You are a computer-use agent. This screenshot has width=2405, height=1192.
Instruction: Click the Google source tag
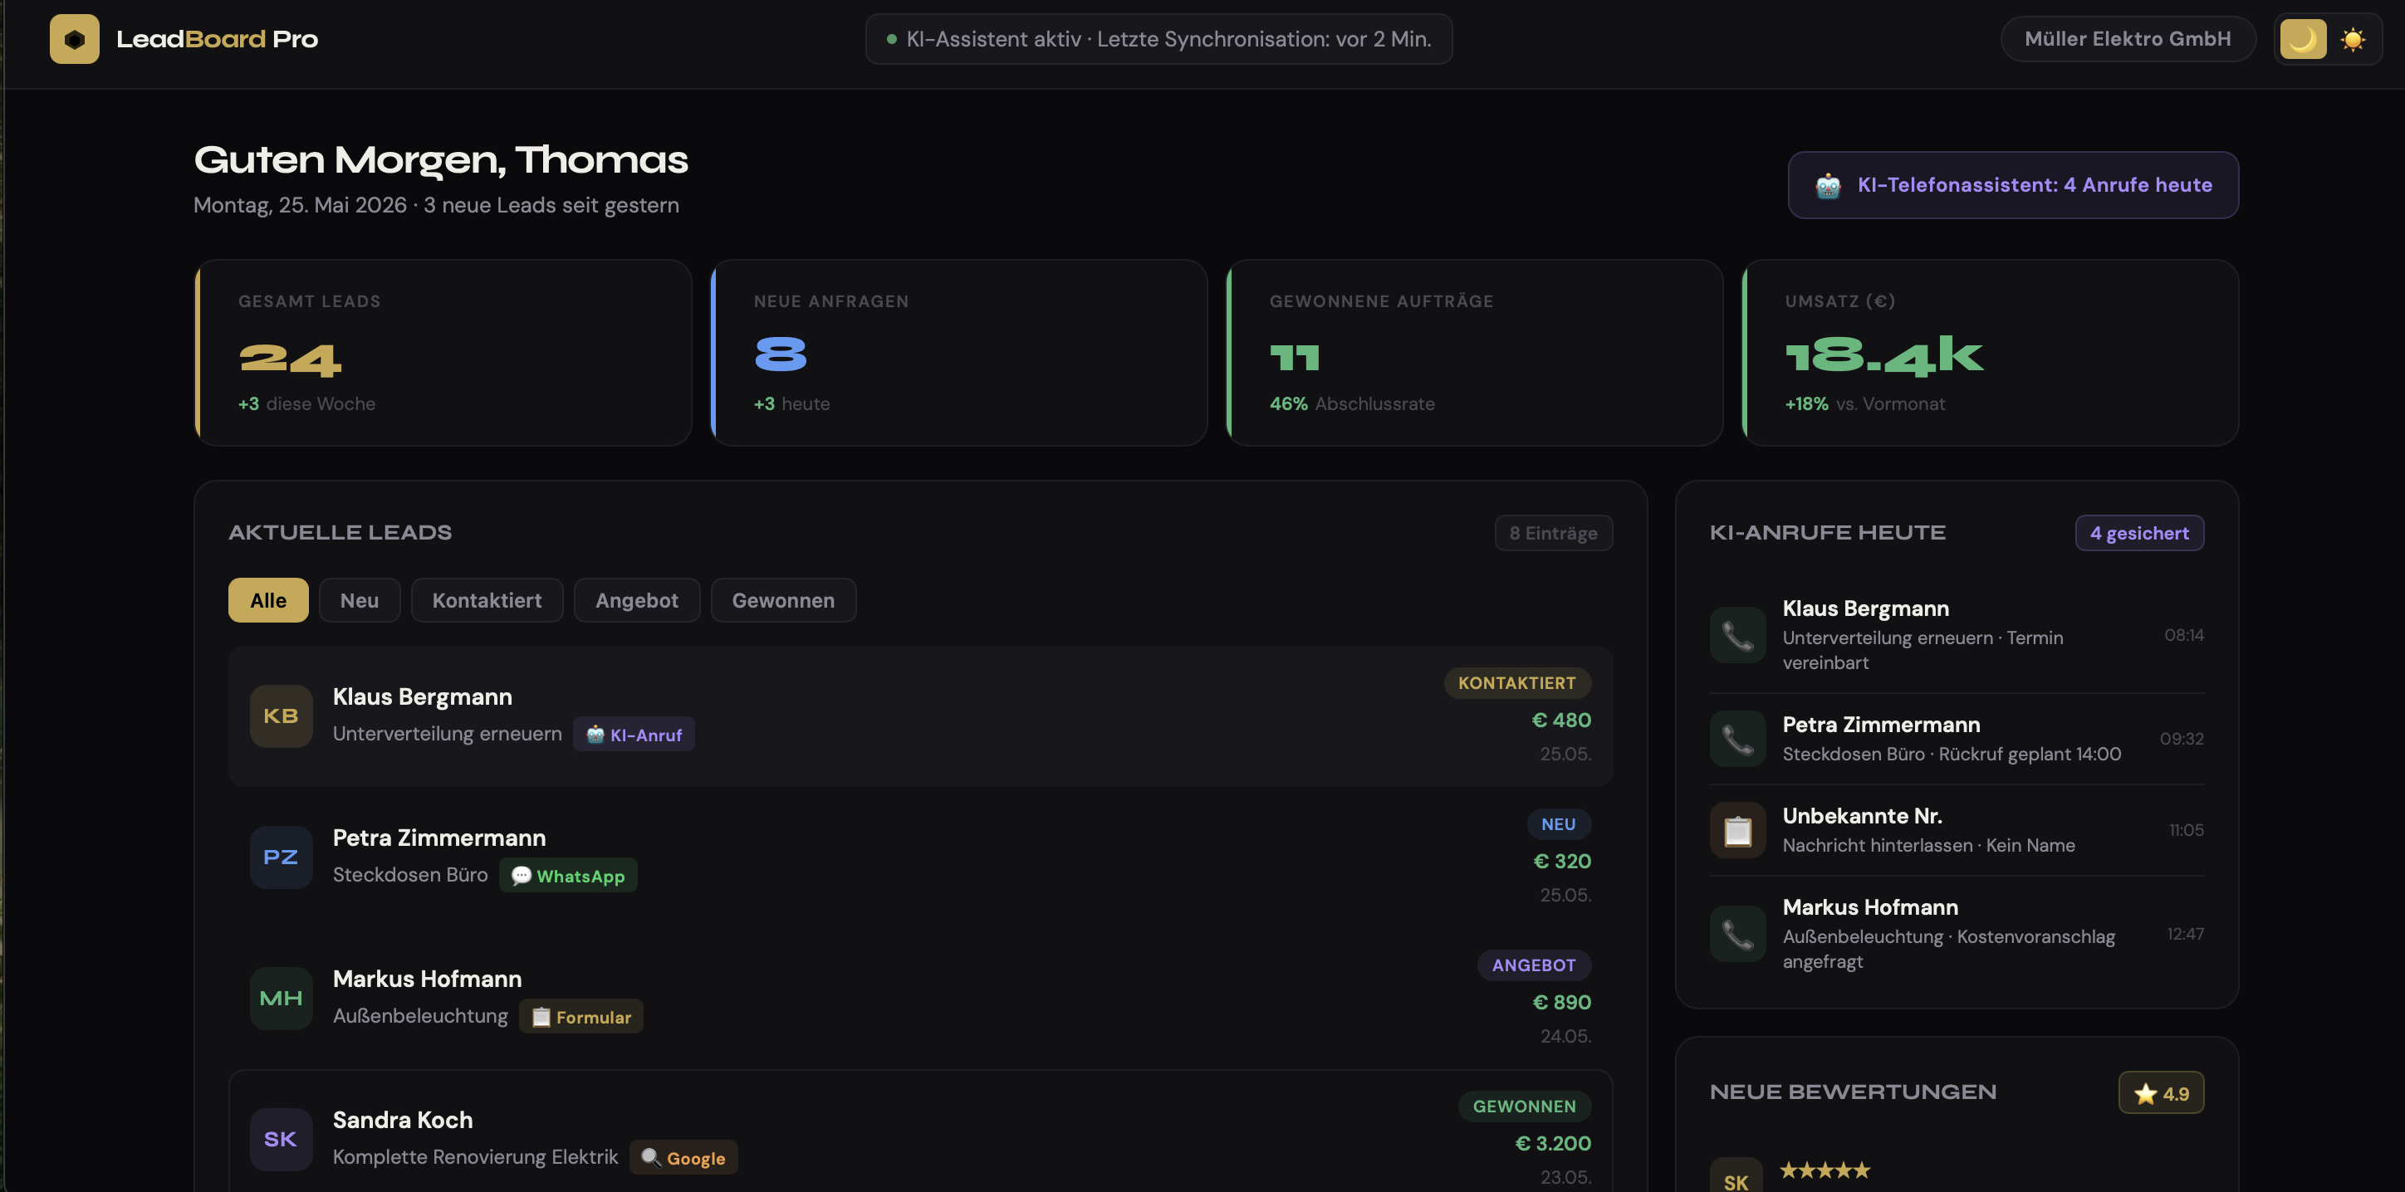[x=683, y=1157]
